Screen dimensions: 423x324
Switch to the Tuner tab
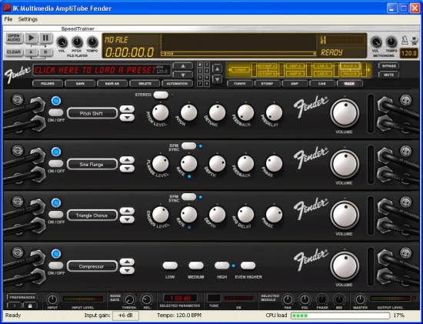tap(239, 83)
